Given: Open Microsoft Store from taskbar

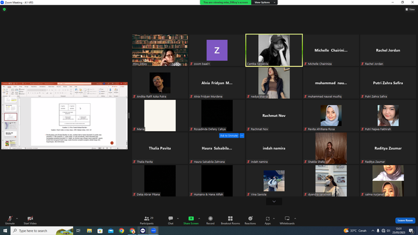Looking at the screenshot, I should [x=100, y=230].
